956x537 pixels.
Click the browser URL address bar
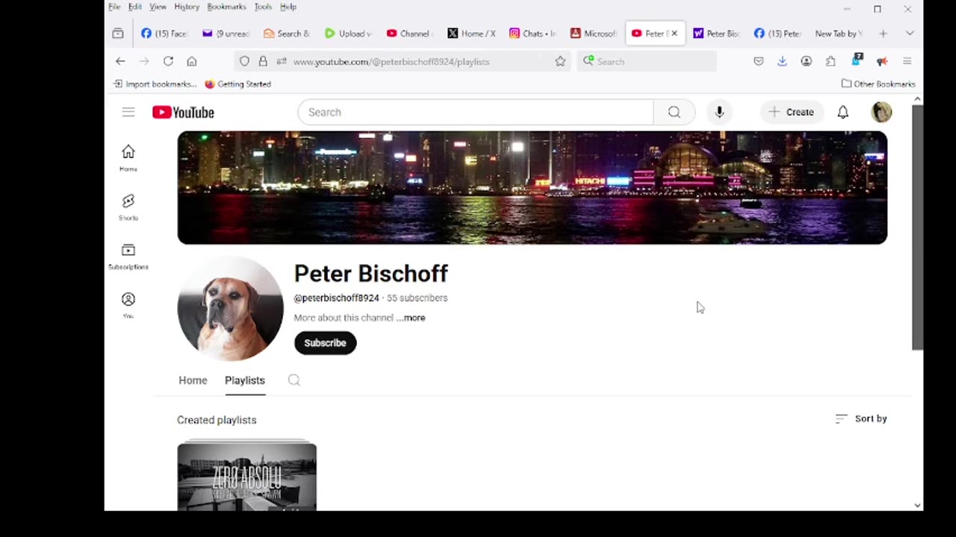click(403, 61)
